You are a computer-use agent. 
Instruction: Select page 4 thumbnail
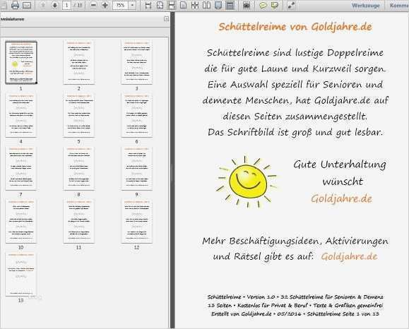point(21,116)
